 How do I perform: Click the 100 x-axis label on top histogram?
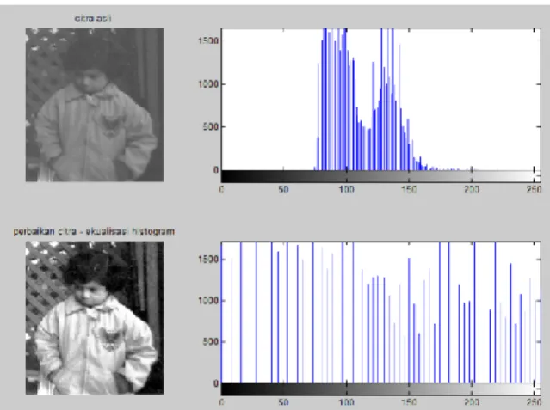click(346, 190)
